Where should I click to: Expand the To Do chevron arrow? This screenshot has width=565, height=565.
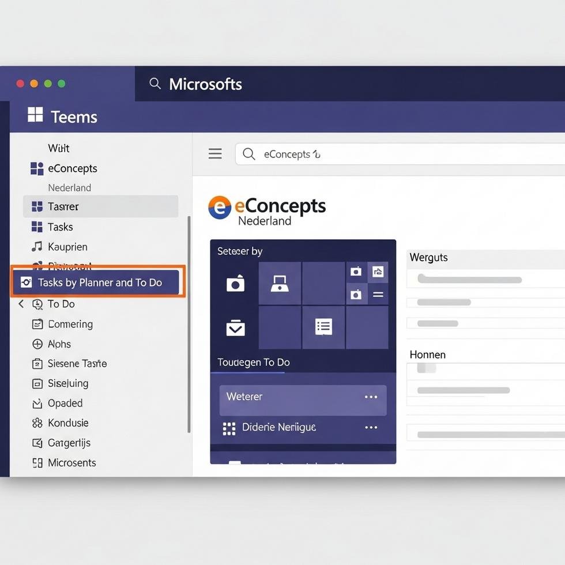(21, 304)
